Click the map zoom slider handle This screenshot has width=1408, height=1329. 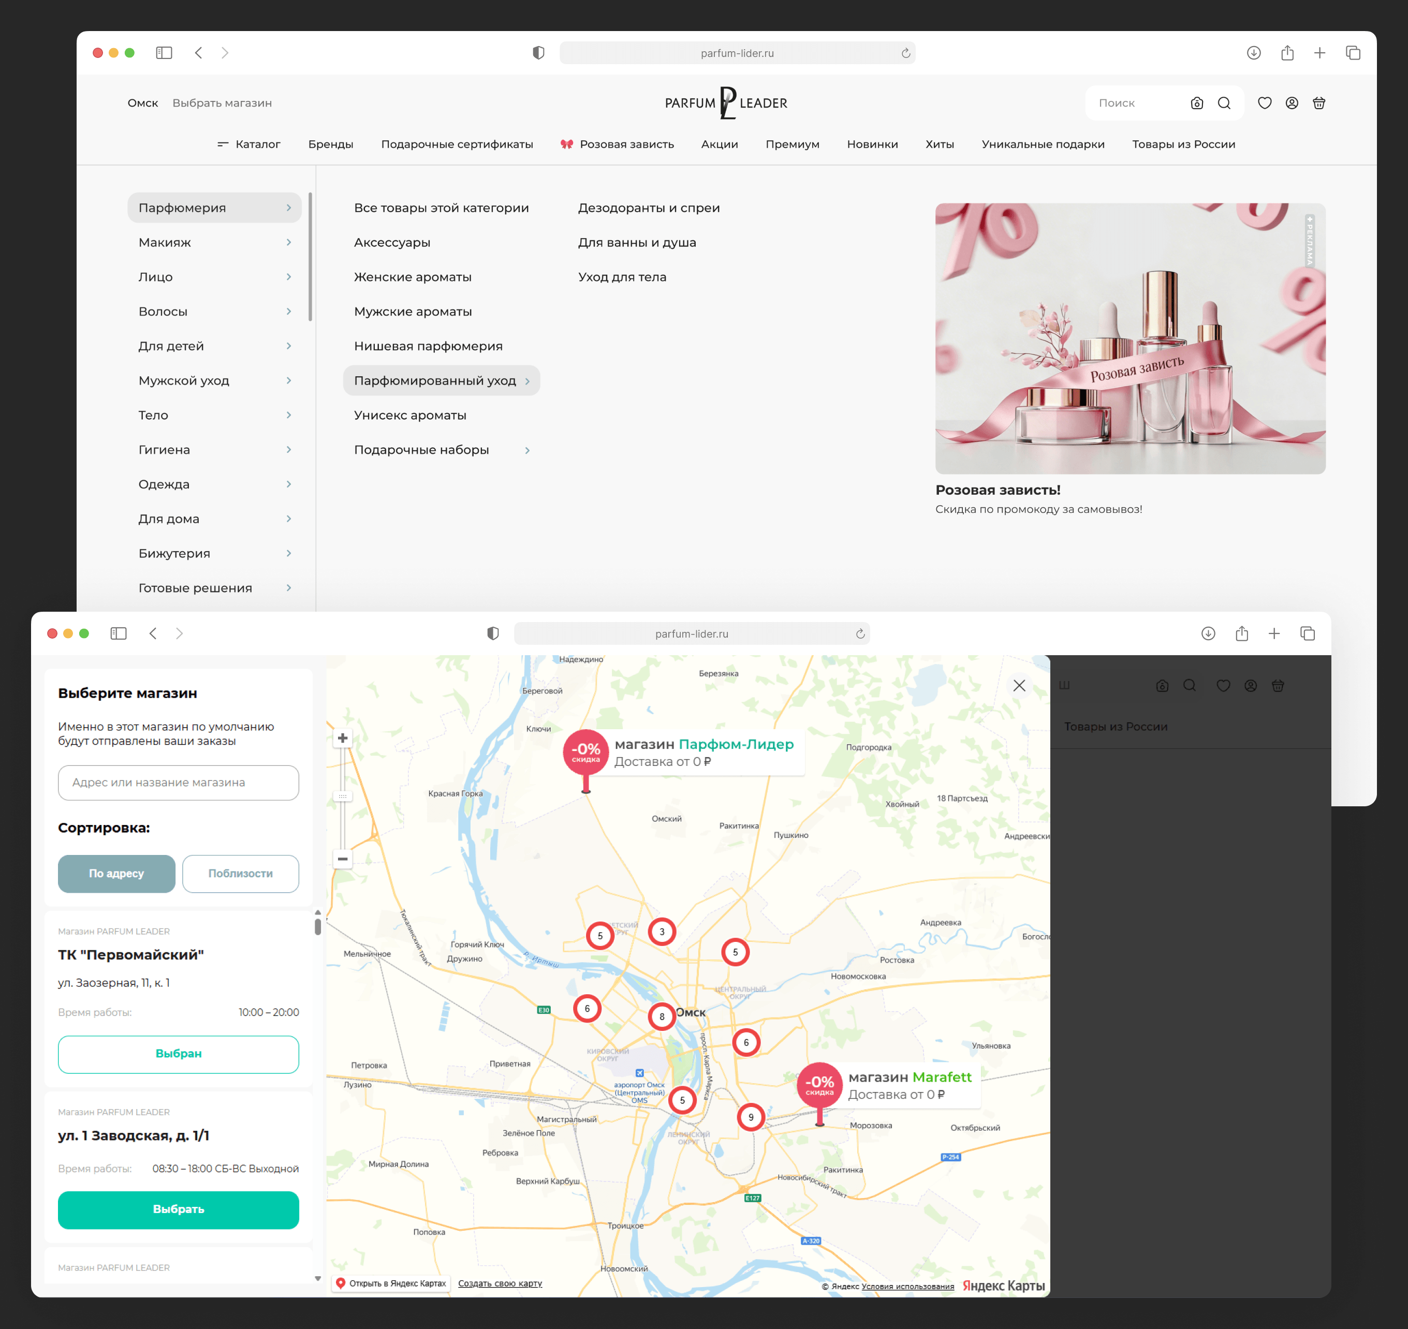[343, 796]
